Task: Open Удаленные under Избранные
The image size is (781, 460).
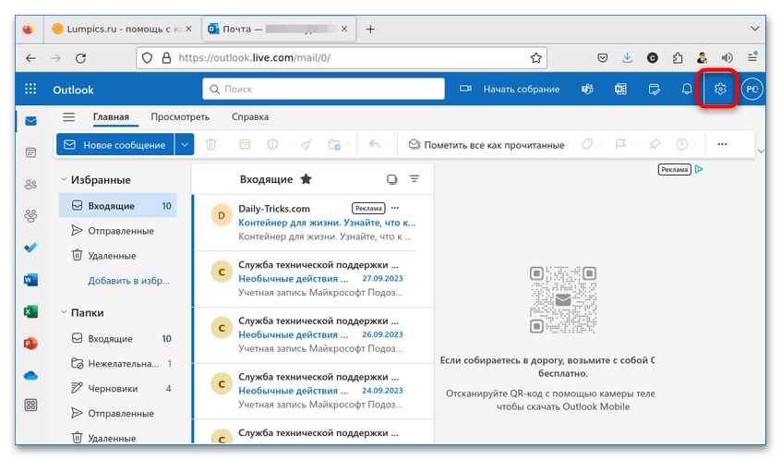Action: [x=117, y=256]
